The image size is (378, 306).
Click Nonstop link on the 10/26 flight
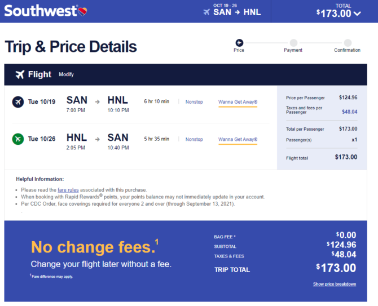tap(194, 139)
